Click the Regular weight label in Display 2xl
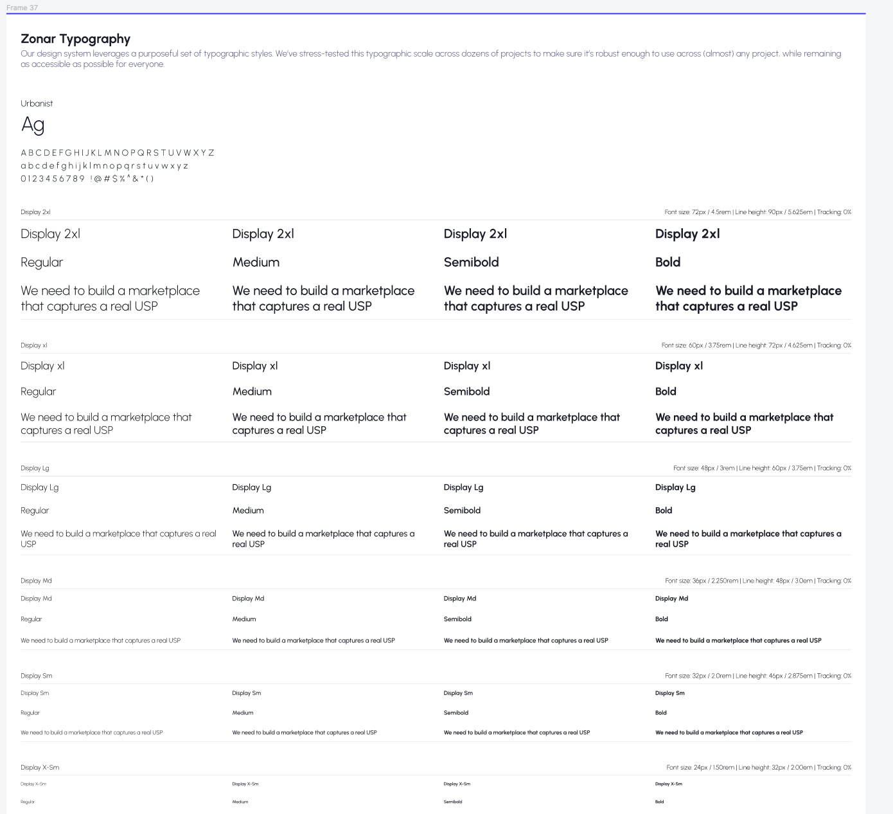893x814 pixels. (x=42, y=262)
